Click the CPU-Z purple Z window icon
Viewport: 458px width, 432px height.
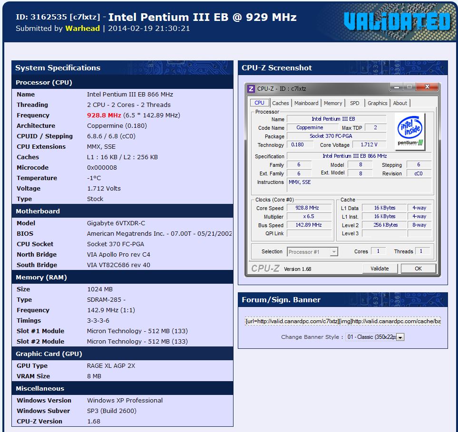pos(251,89)
